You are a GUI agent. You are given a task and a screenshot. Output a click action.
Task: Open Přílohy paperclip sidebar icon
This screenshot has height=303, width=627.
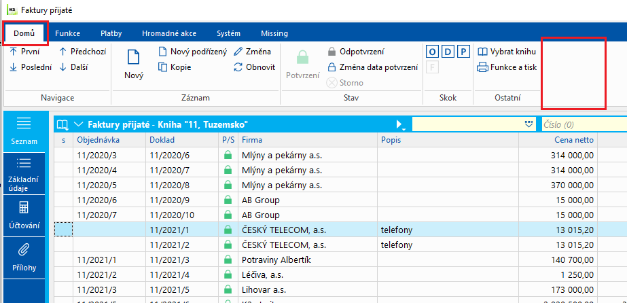[x=24, y=251]
